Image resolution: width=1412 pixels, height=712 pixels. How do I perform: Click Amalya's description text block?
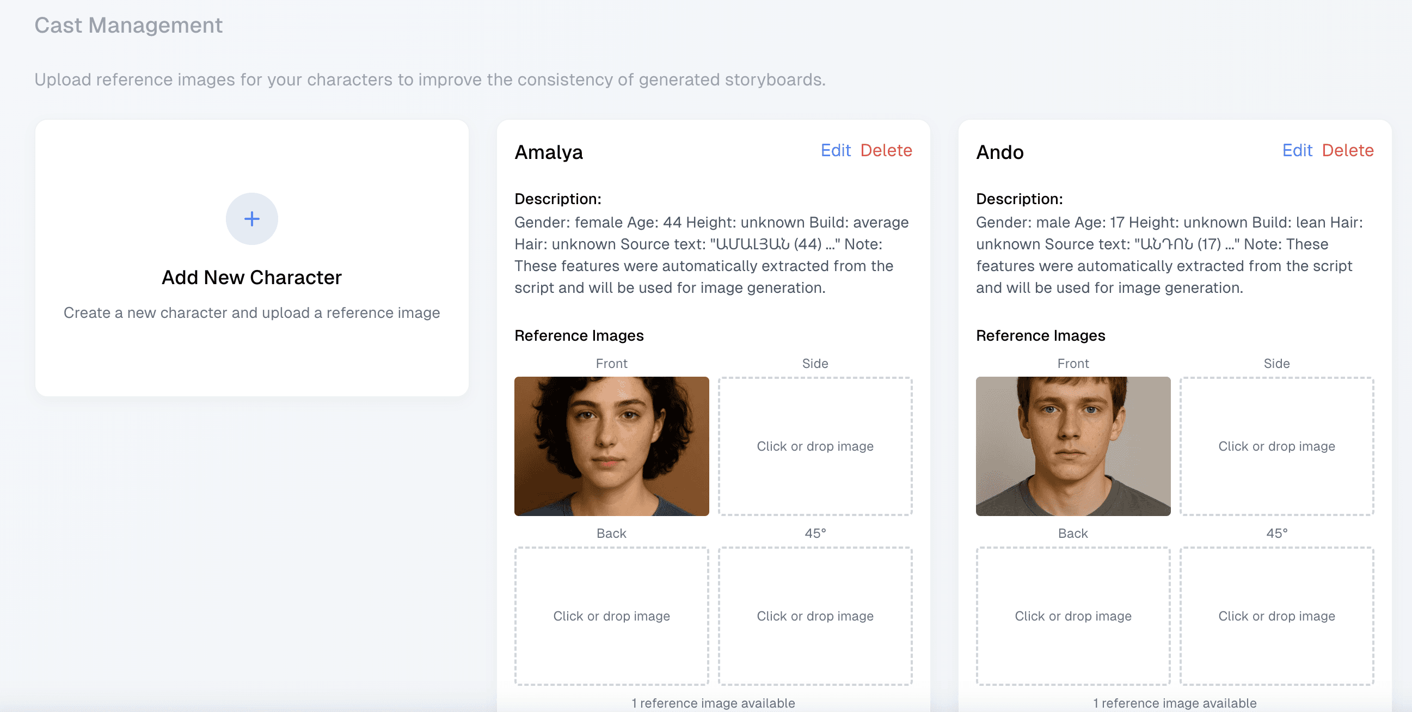click(x=711, y=255)
